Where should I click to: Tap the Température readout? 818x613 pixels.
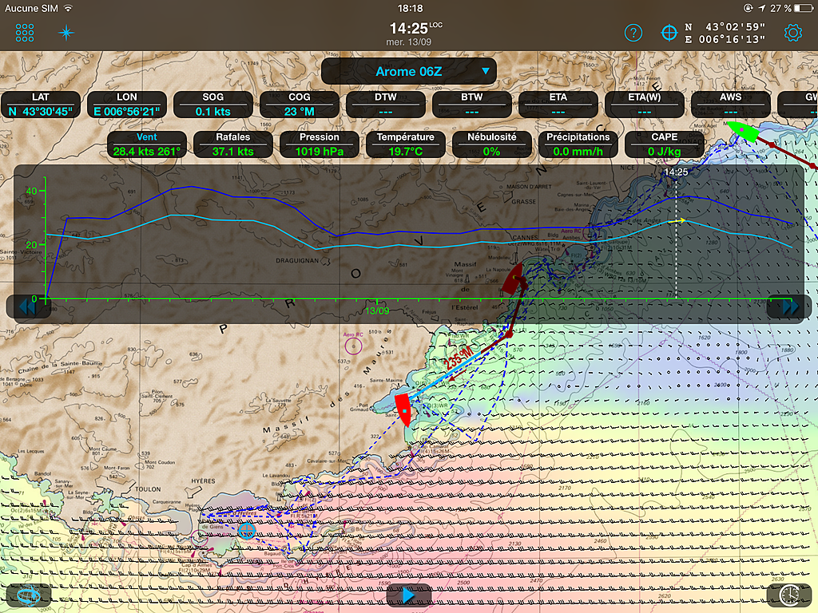coord(405,144)
